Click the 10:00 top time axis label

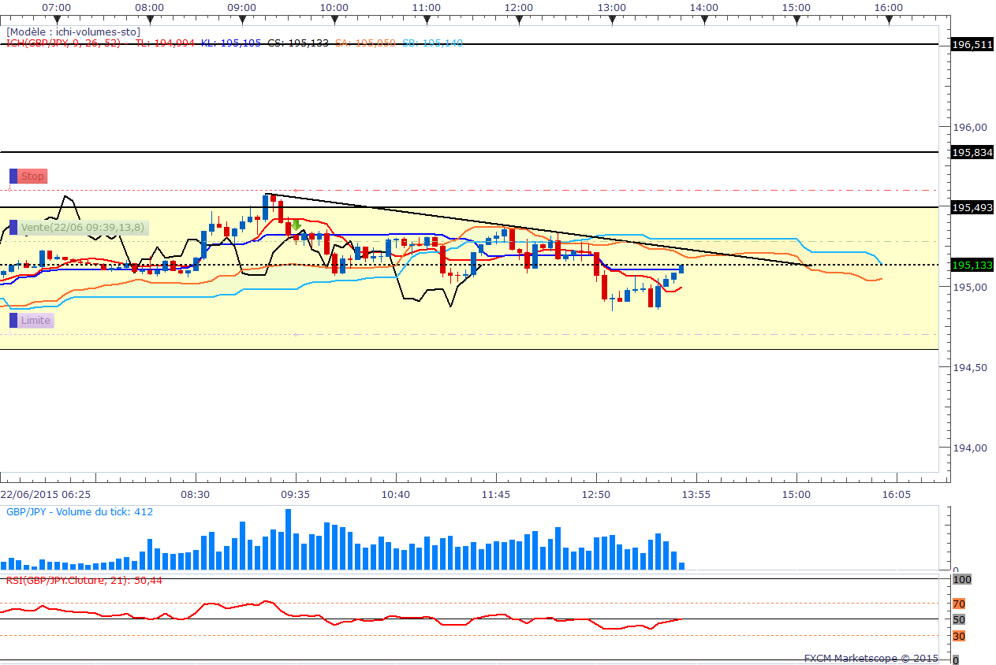point(334,8)
